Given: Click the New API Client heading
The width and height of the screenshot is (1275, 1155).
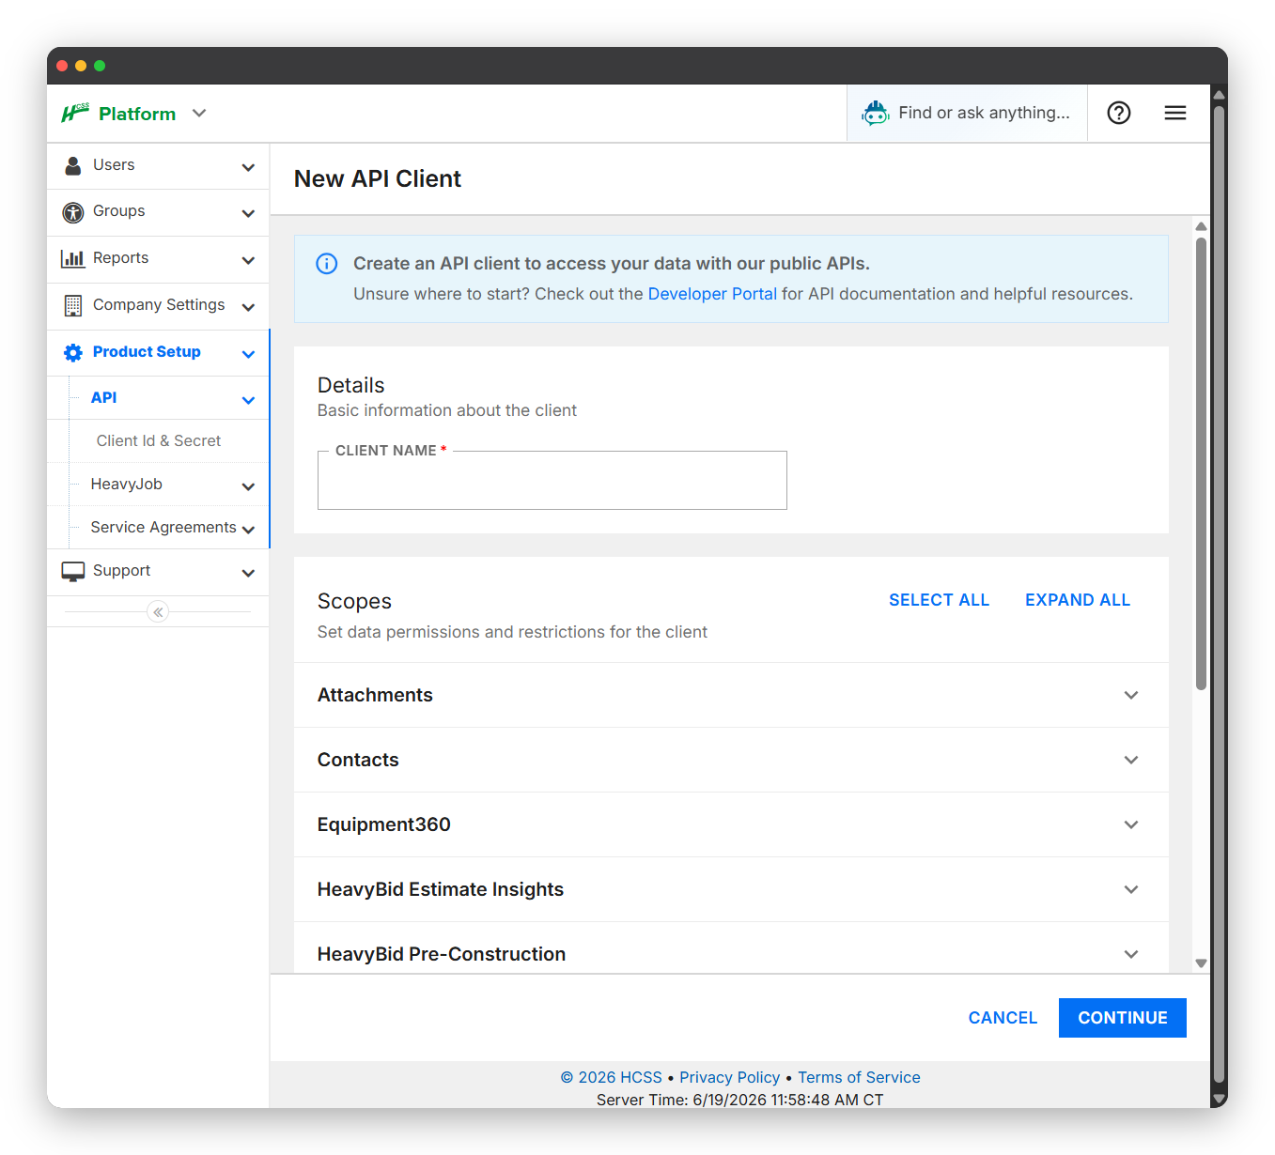Looking at the screenshot, I should (378, 178).
